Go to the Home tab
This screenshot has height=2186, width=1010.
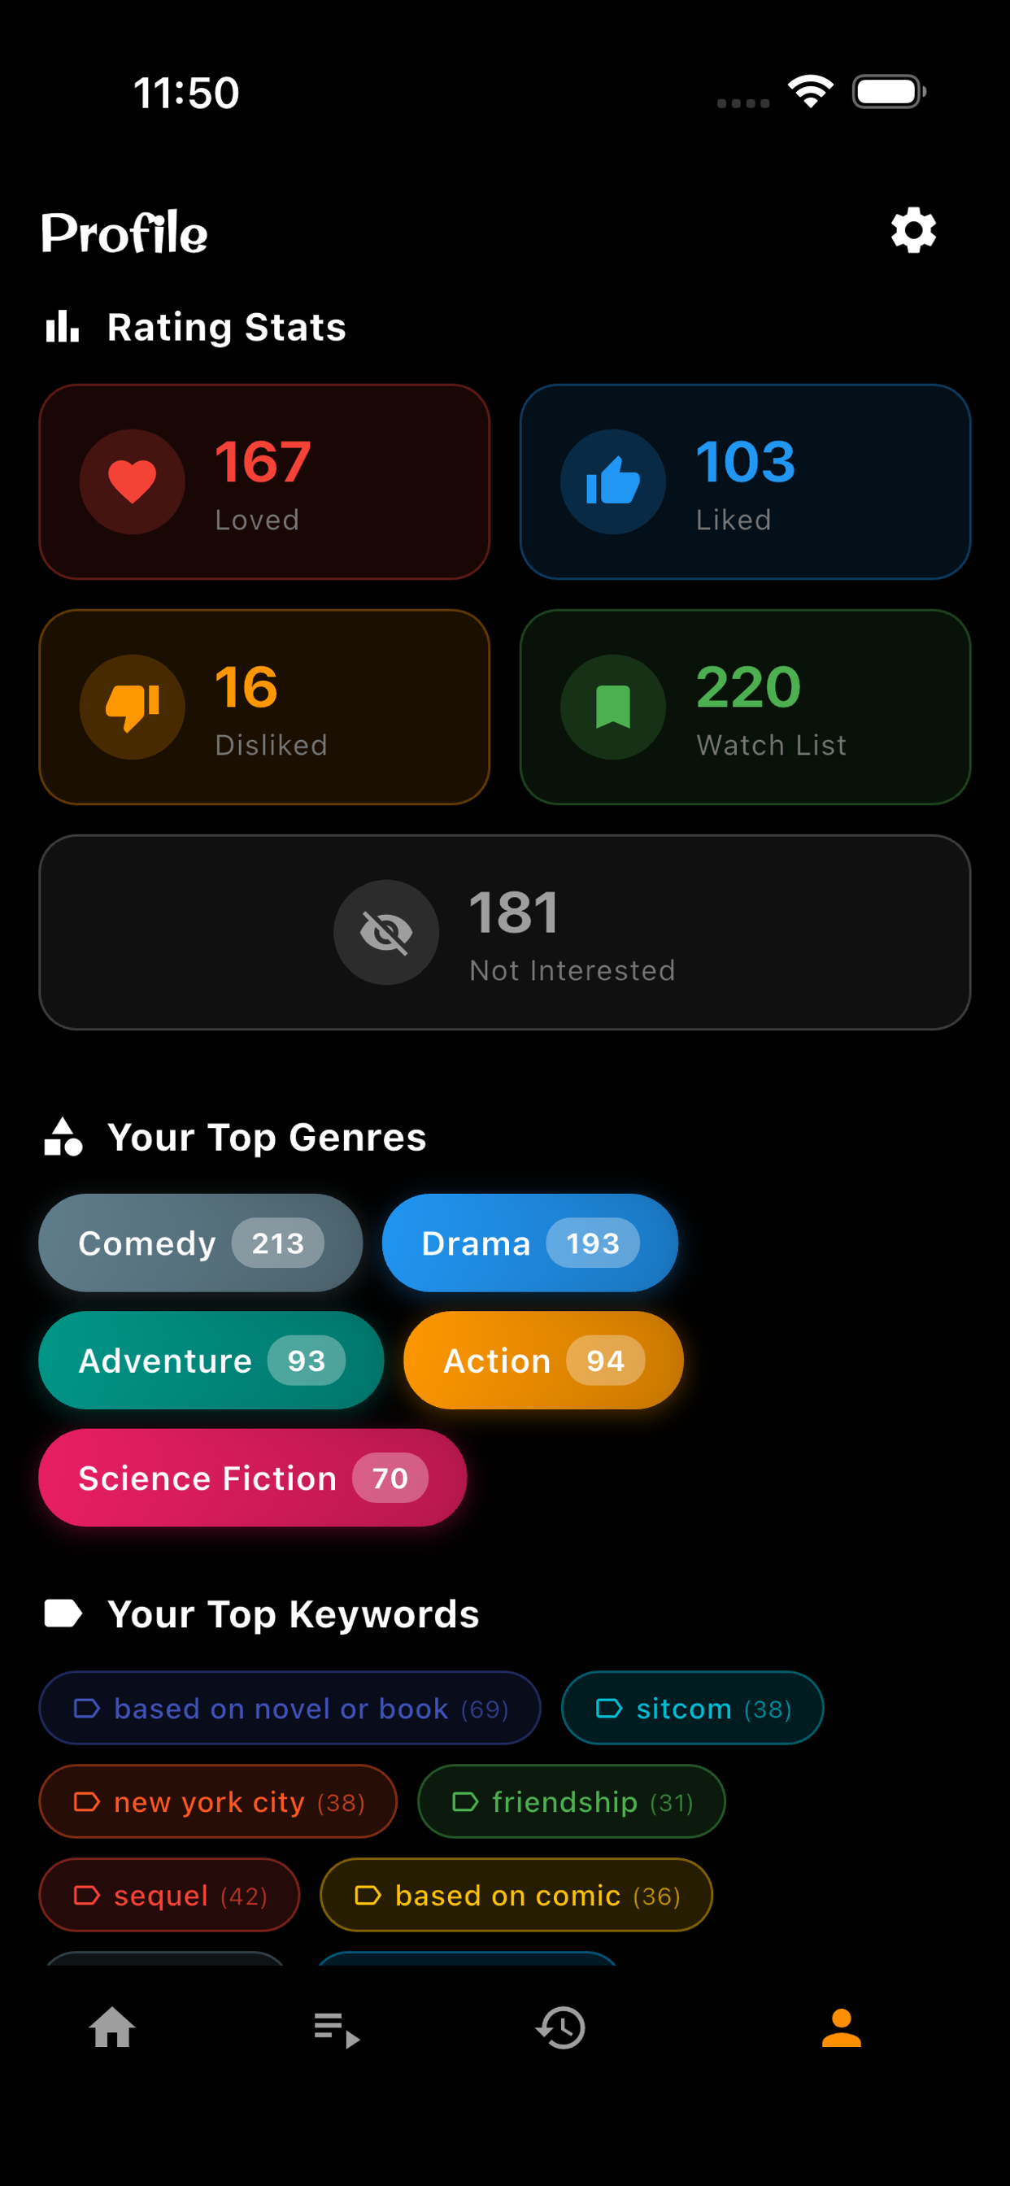tap(112, 2027)
